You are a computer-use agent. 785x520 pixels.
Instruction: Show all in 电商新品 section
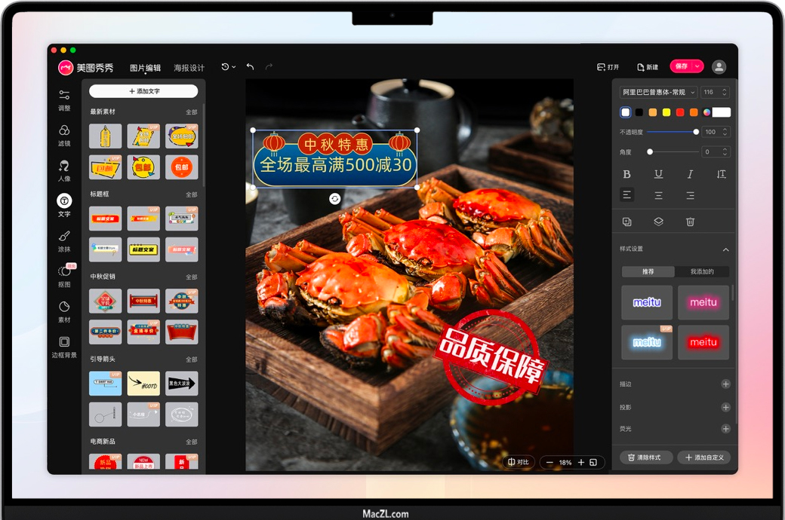coord(191,442)
